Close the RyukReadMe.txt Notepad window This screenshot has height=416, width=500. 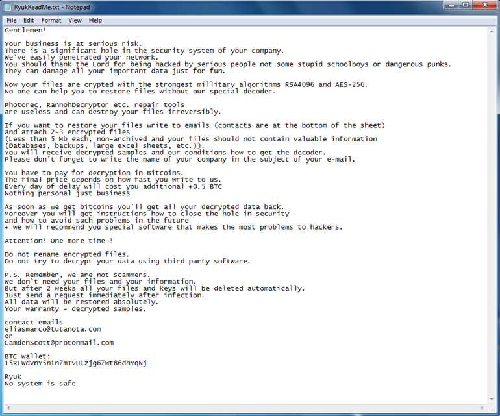pos(485,5)
